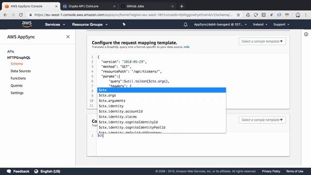The width and height of the screenshot is (311, 175).
Task: Close the AWS AppSync sidebar
Action: click(x=68, y=37)
